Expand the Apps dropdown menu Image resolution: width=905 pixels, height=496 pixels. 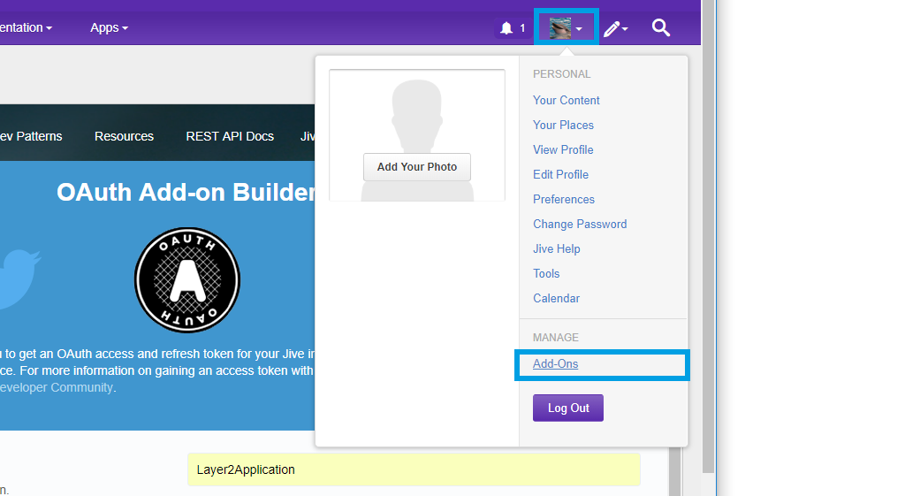109,27
